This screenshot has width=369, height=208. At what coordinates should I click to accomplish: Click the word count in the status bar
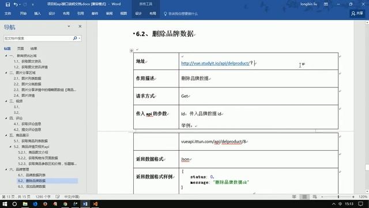(43, 196)
